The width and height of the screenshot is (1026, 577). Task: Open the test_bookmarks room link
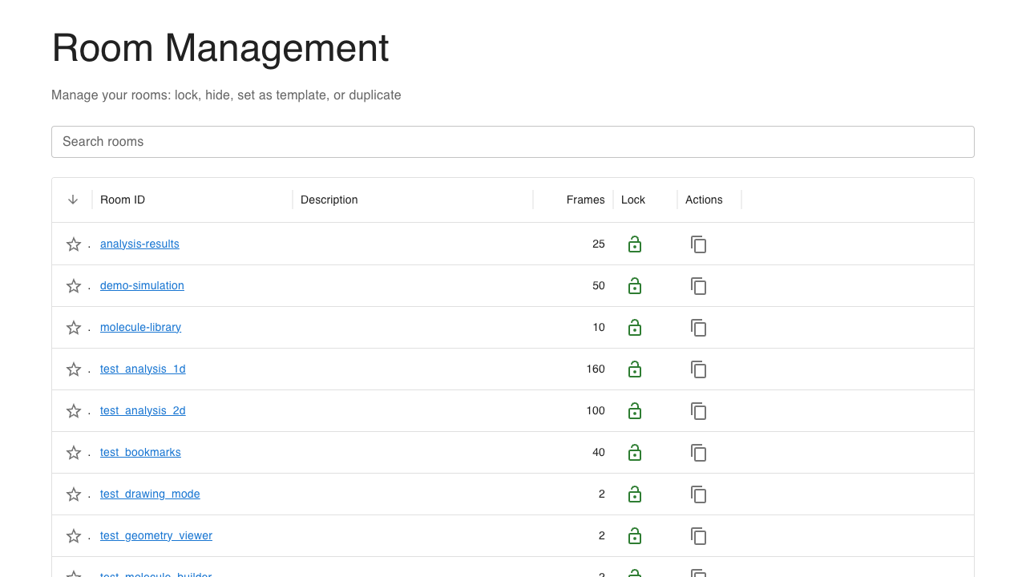coord(140,452)
